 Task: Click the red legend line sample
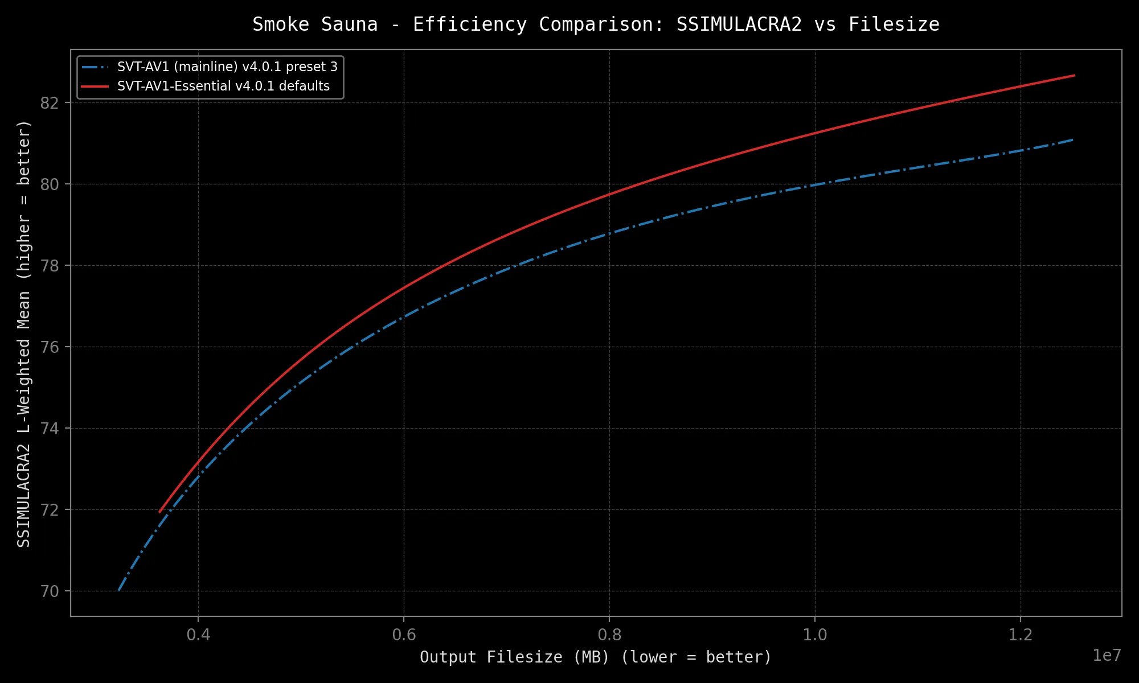coord(95,87)
